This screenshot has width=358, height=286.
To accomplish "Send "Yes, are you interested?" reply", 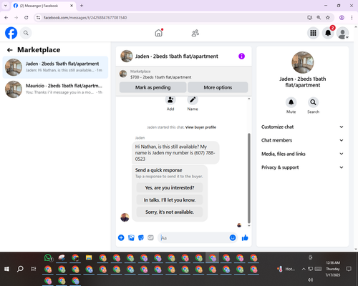I will click(x=170, y=187).
